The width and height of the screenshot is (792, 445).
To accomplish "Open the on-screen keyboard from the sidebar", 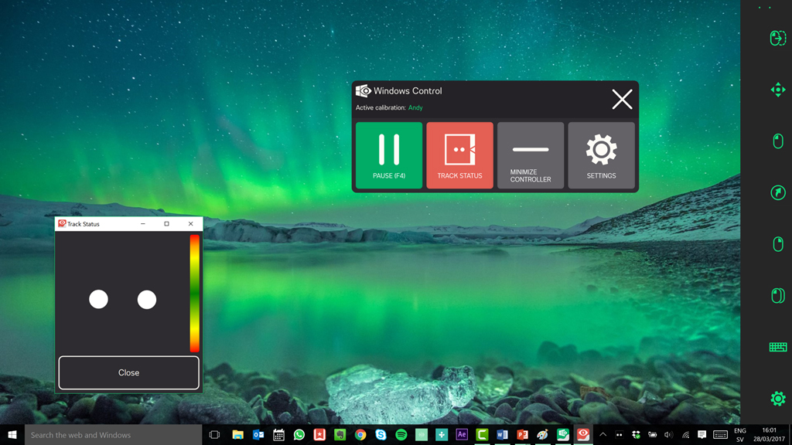I will [778, 347].
